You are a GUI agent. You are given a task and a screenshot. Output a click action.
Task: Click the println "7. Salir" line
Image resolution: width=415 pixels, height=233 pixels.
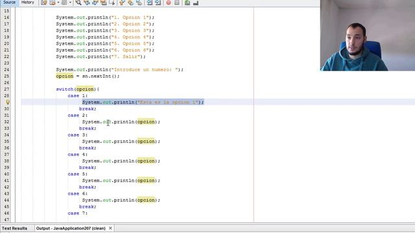pos(101,56)
